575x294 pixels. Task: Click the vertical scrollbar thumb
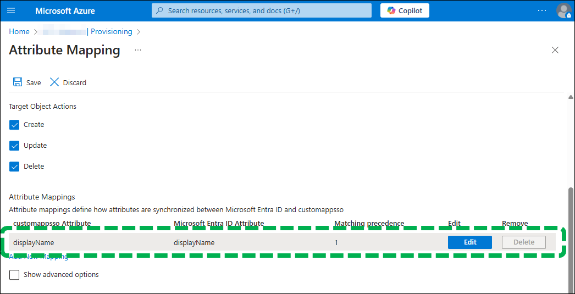tap(571, 236)
